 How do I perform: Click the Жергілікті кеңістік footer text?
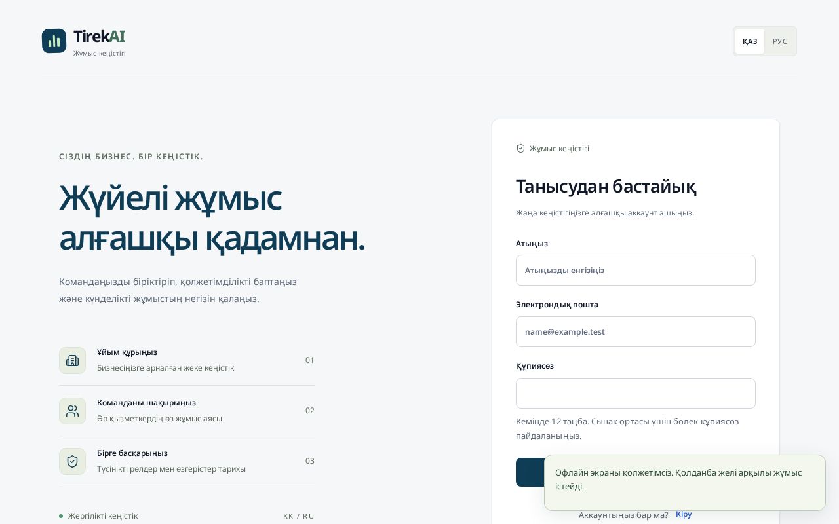click(x=103, y=516)
